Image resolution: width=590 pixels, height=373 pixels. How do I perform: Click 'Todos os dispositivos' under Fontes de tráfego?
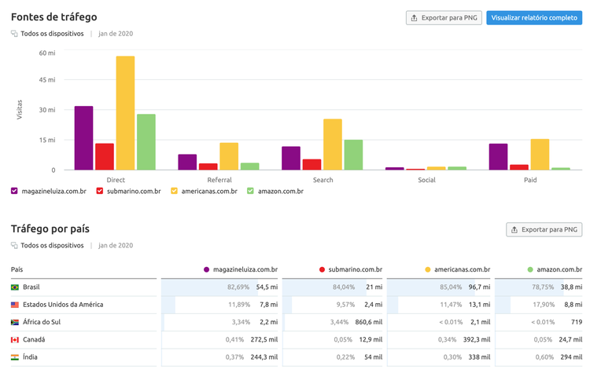pyautogui.click(x=52, y=34)
